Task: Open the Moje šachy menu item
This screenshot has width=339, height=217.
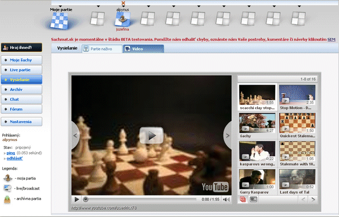Action: pos(21,60)
